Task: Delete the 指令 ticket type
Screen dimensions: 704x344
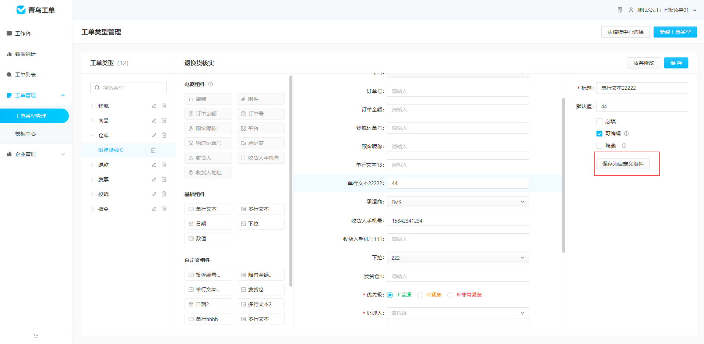Action: (x=164, y=209)
